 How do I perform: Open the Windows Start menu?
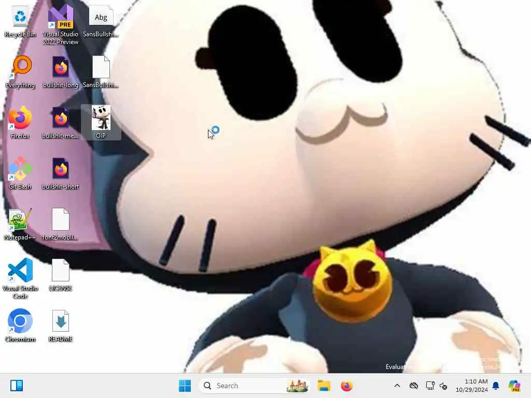click(185, 386)
